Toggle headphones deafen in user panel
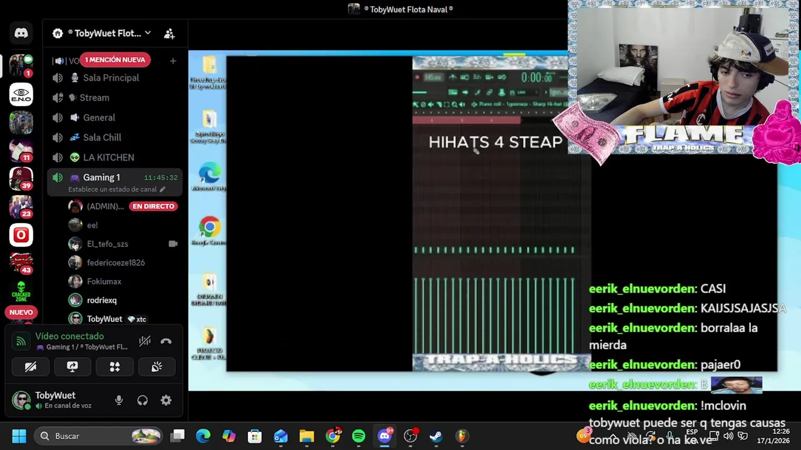 coord(143,401)
